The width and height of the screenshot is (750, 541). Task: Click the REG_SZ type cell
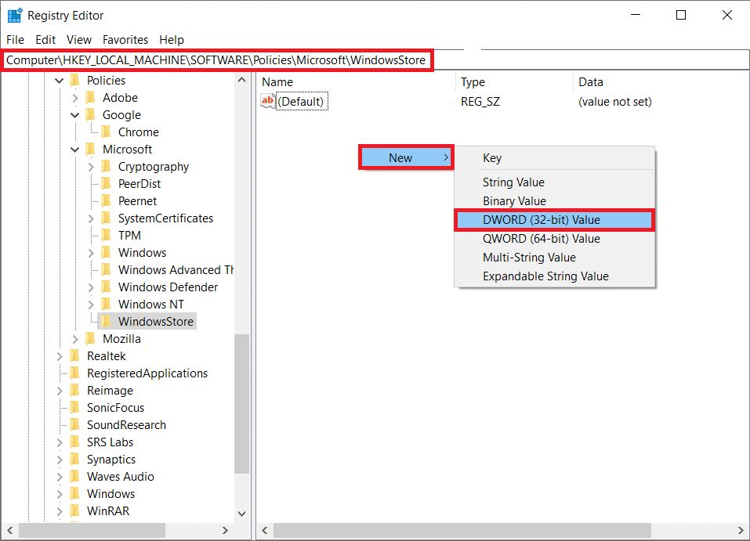pos(480,101)
